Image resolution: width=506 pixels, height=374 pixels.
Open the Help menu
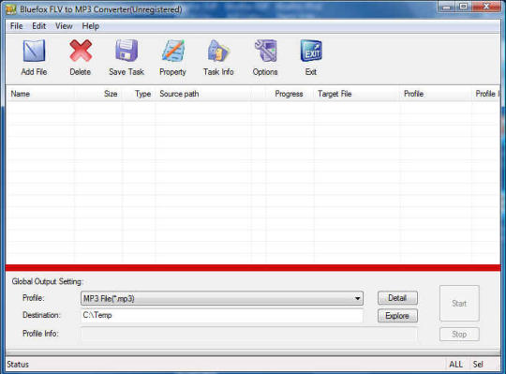[x=90, y=26]
